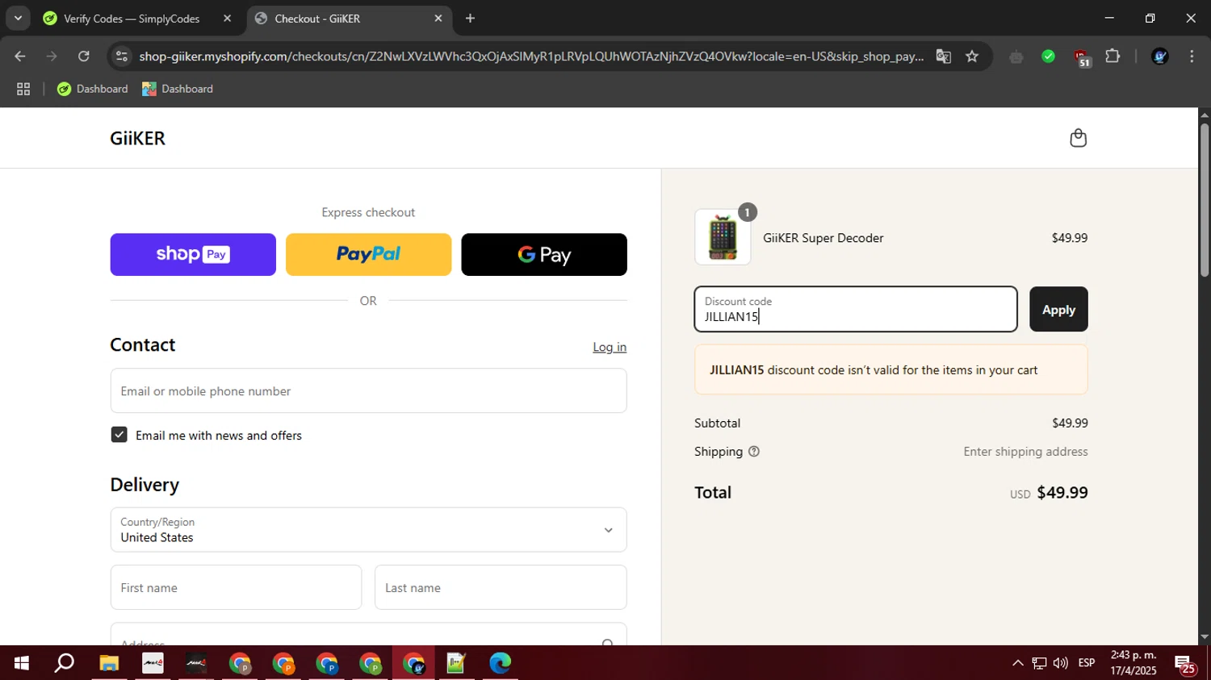The image size is (1211, 680).
Task: Click the GiiKER Super Decoder product name
Action: pyautogui.click(x=823, y=238)
